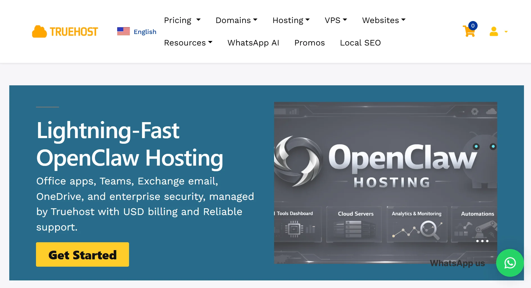Click the 'WhatsApp us' label
531x288 pixels.
(x=457, y=263)
